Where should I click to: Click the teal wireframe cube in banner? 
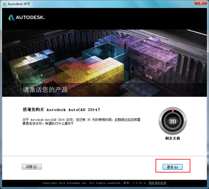coord(105,52)
